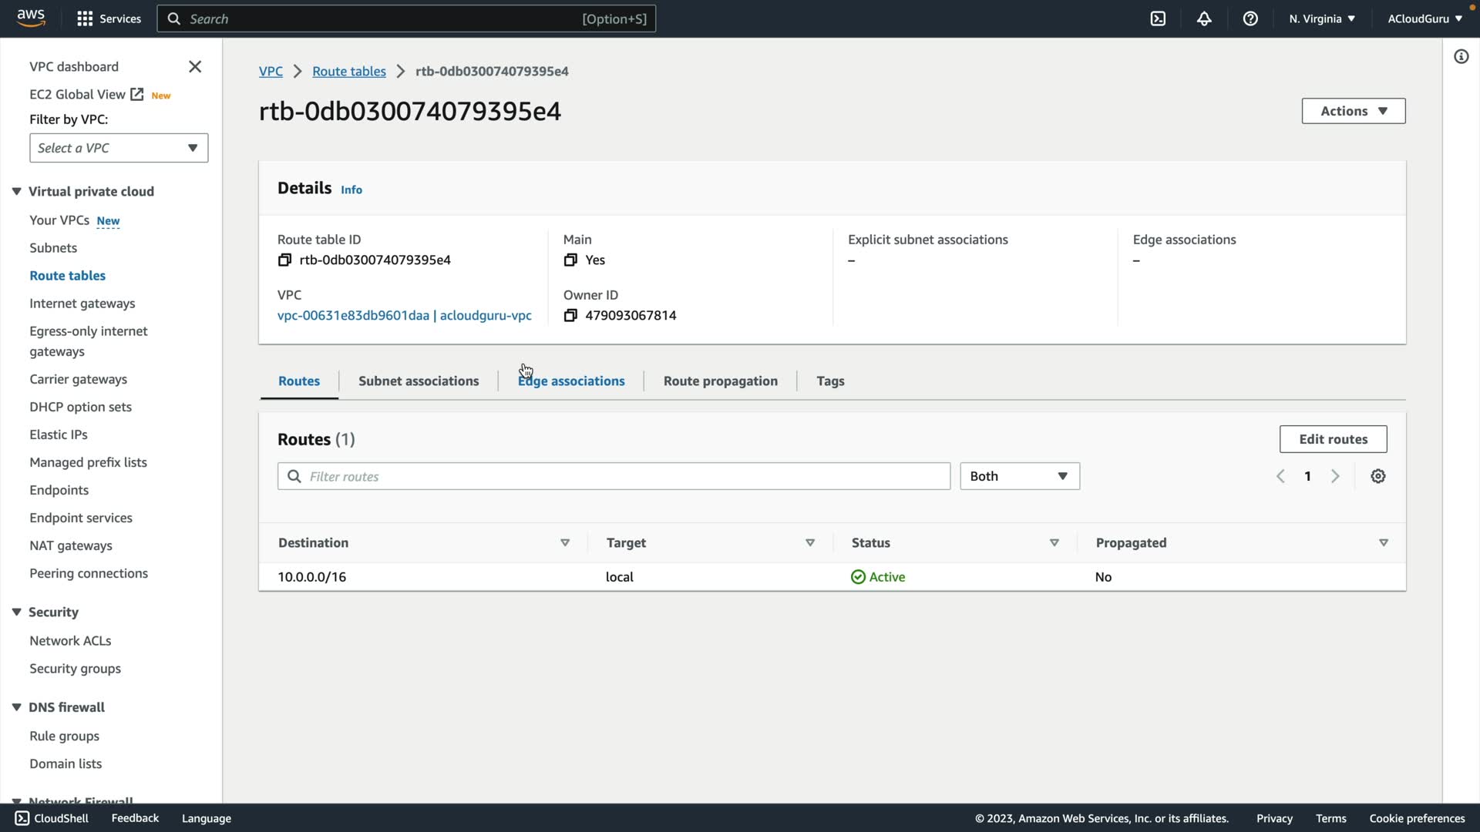
Task: Copy the Owner ID value
Action: click(x=570, y=316)
